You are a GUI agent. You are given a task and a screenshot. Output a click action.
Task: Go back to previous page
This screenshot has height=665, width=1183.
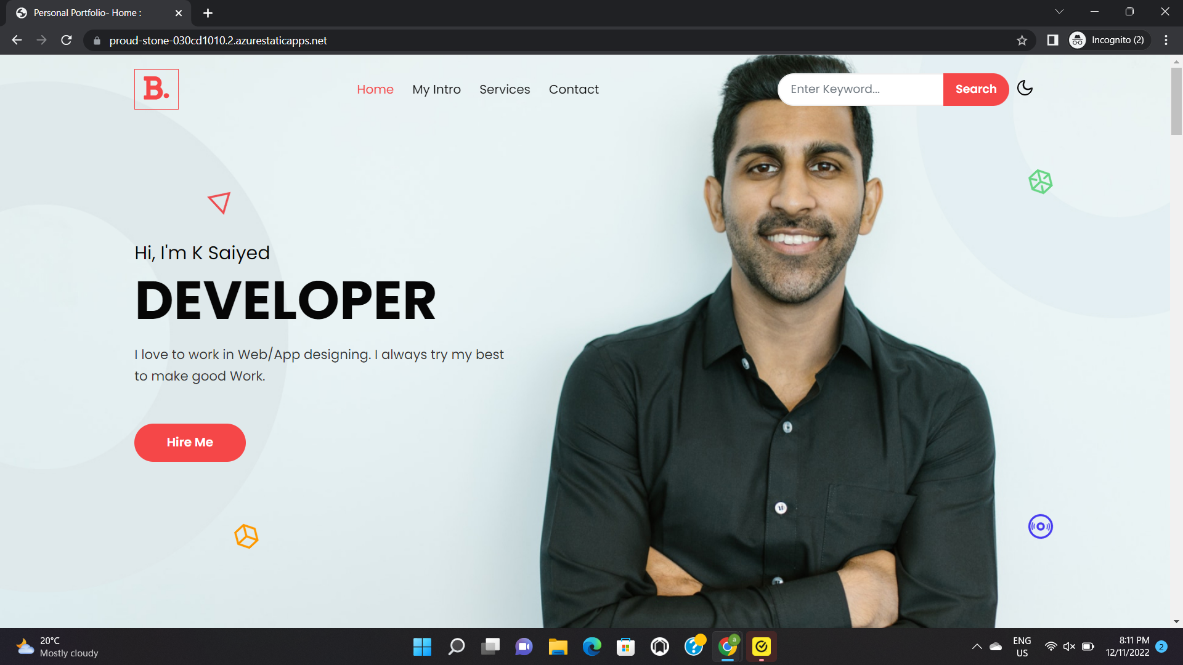tap(17, 41)
